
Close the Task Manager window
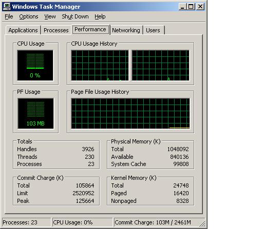tap(200, 7)
